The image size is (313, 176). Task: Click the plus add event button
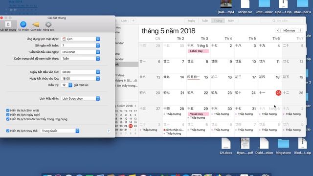tap(134, 21)
